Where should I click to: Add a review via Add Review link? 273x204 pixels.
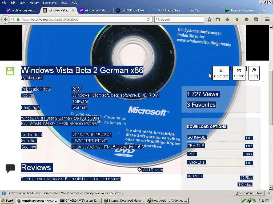[150, 170]
